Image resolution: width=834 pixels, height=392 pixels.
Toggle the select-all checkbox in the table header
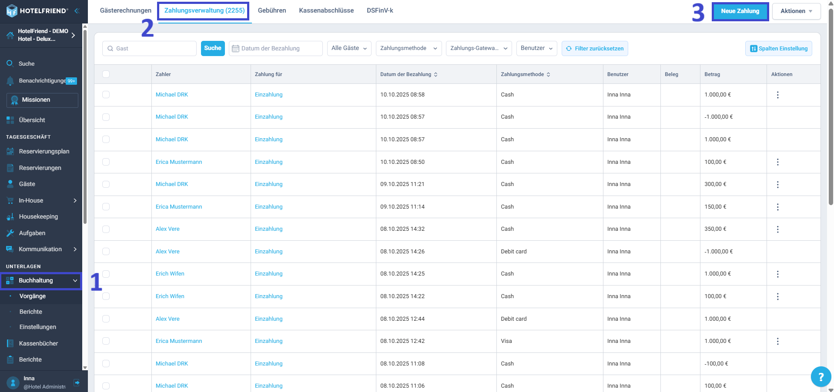(106, 74)
